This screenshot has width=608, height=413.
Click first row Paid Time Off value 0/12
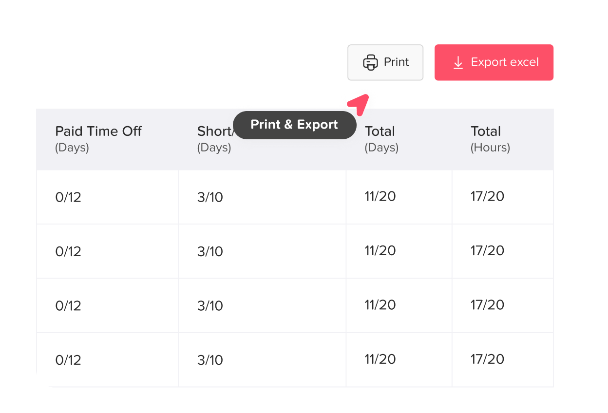(68, 197)
